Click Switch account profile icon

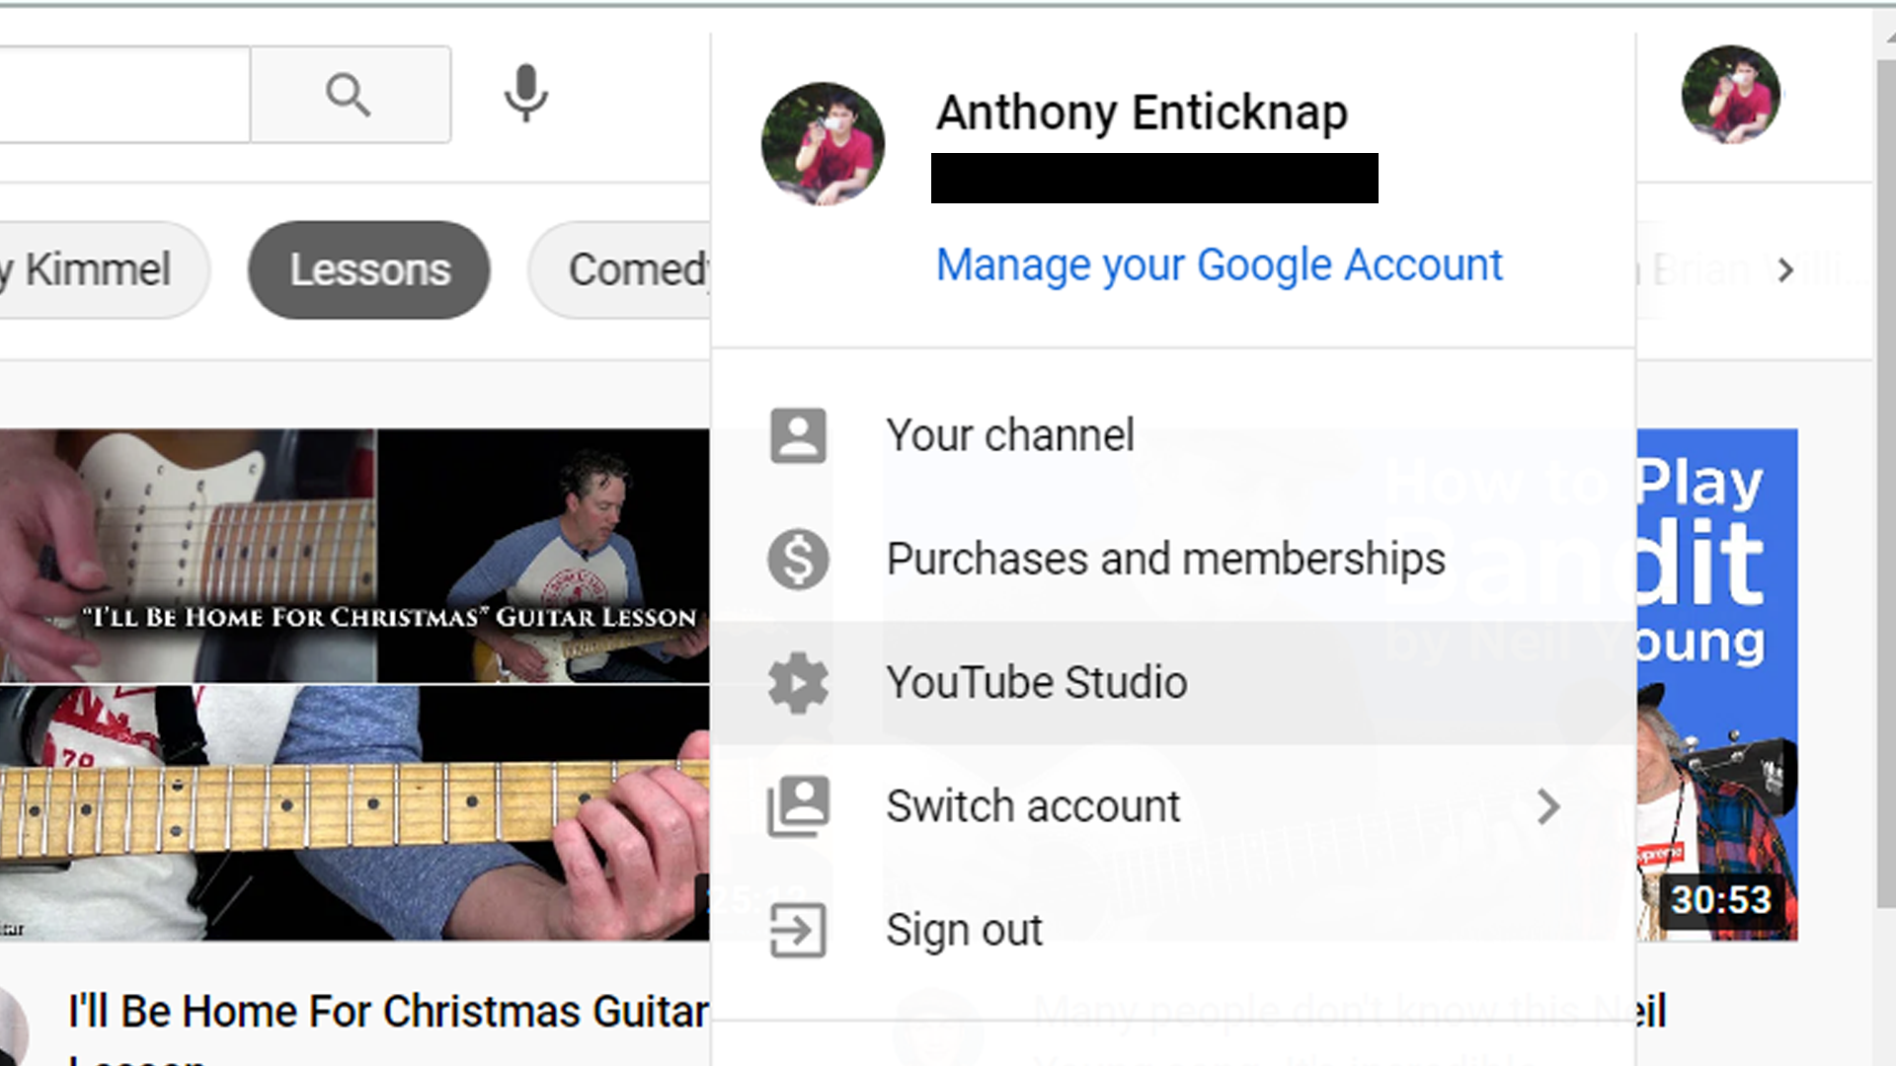(798, 804)
